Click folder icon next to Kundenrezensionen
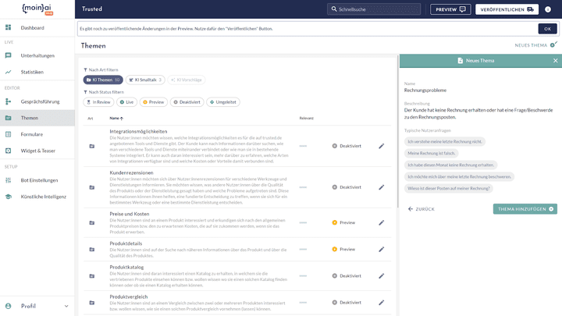562x316 pixels. click(x=91, y=187)
